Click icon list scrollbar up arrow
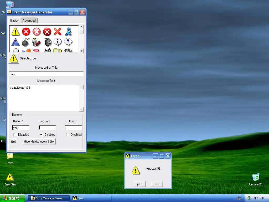This screenshot has height=202, width=269. coord(81,27)
